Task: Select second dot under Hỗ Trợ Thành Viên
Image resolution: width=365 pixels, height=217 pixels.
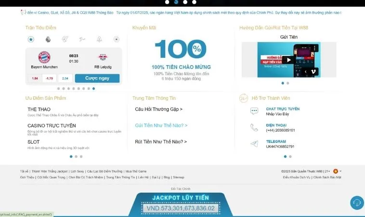Action: click(290, 157)
